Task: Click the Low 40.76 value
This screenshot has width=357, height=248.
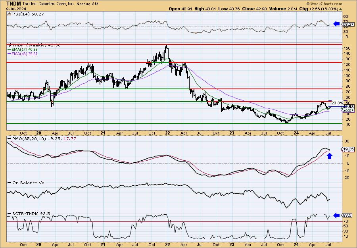Action: (229, 9)
